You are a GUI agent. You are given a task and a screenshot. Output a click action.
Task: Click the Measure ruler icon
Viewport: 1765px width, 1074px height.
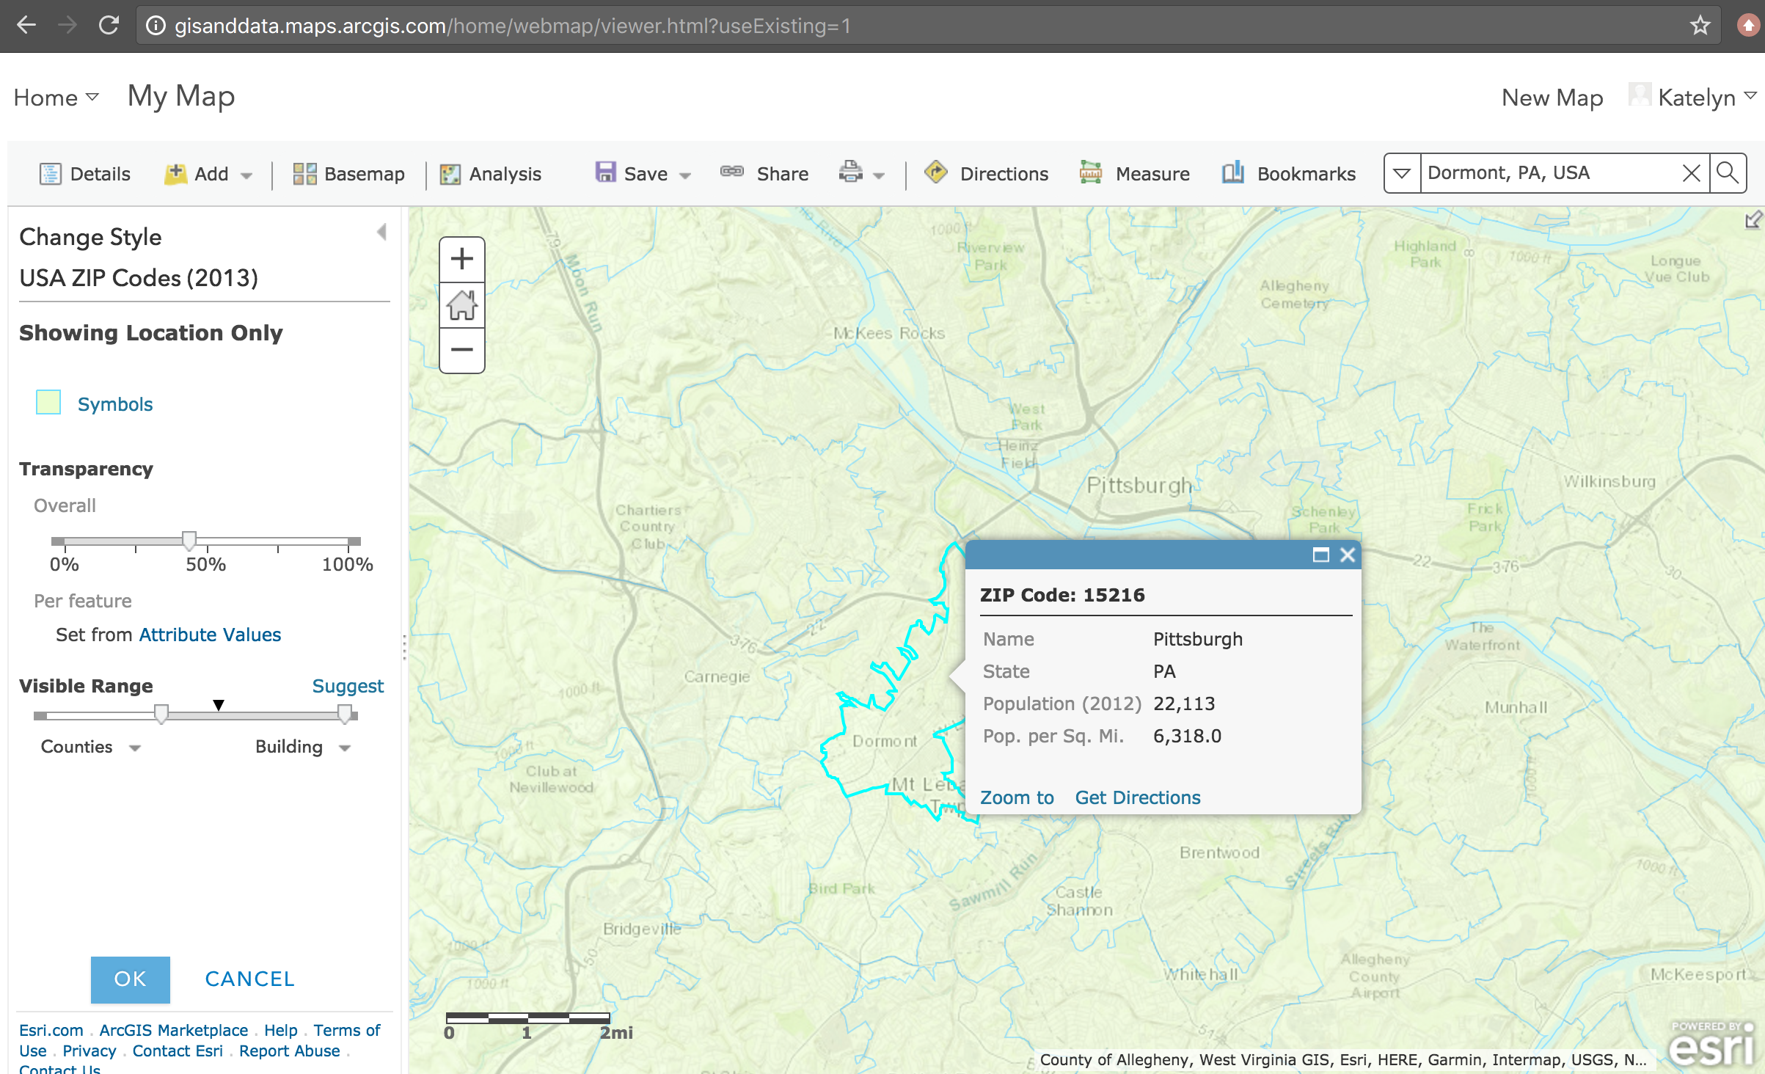coord(1091,172)
